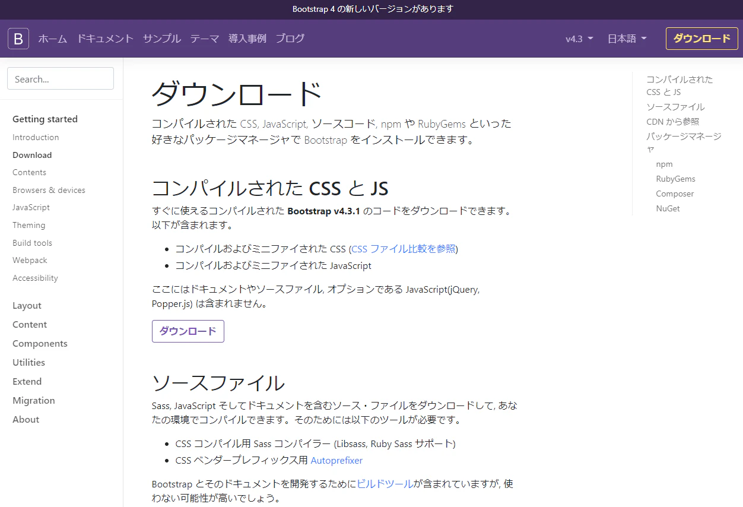Open Contents in the sidebar
Image resolution: width=743 pixels, height=507 pixels.
pyautogui.click(x=29, y=172)
